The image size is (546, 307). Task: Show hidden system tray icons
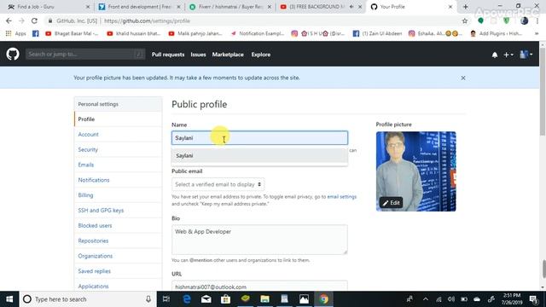coord(426,299)
